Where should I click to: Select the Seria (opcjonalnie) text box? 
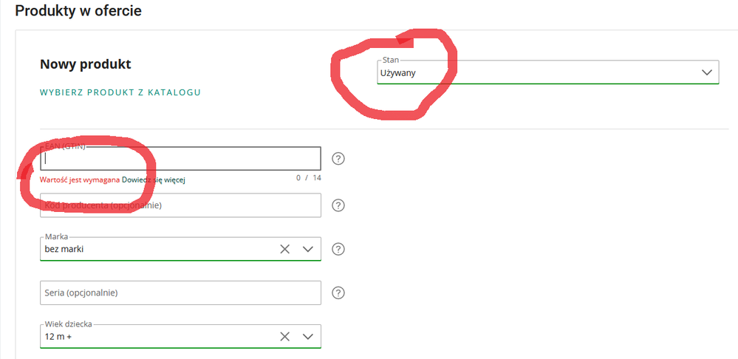pyautogui.click(x=180, y=293)
